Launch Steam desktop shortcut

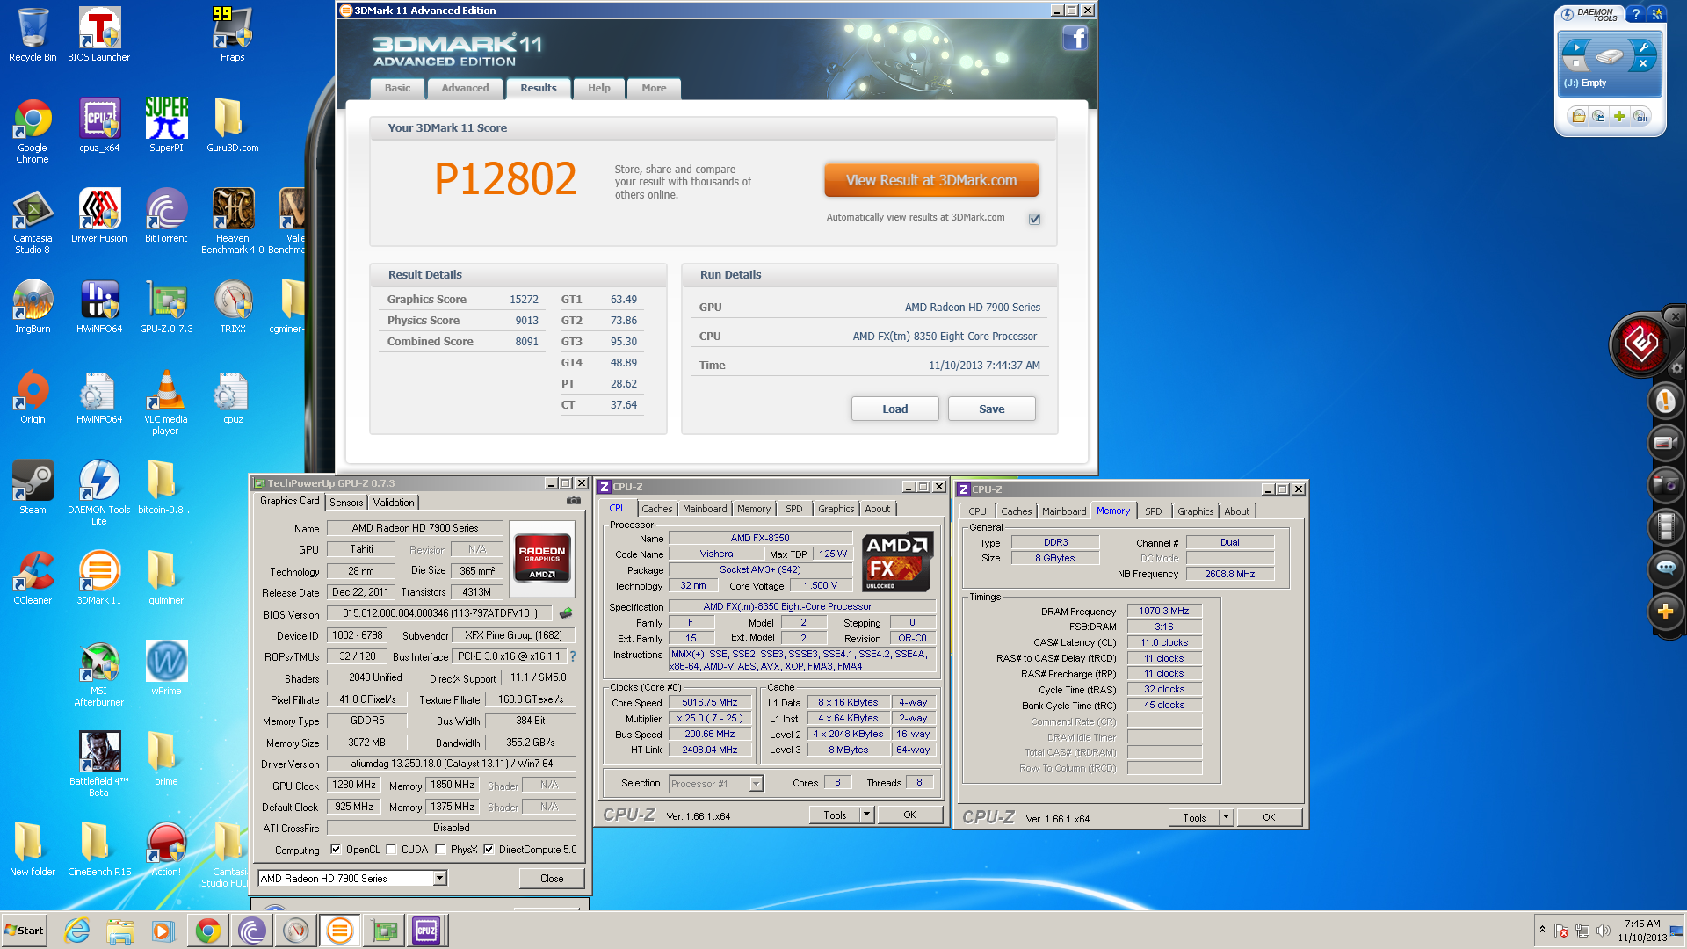click(33, 488)
